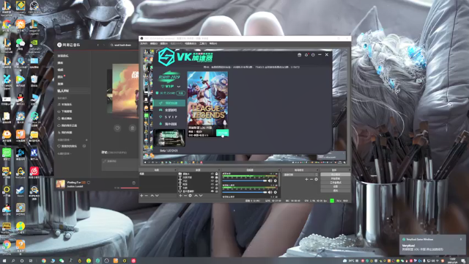Expand the VIP dropdown chevron in VK
Viewport: 469px width, 264px height.
tap(179, 87)
